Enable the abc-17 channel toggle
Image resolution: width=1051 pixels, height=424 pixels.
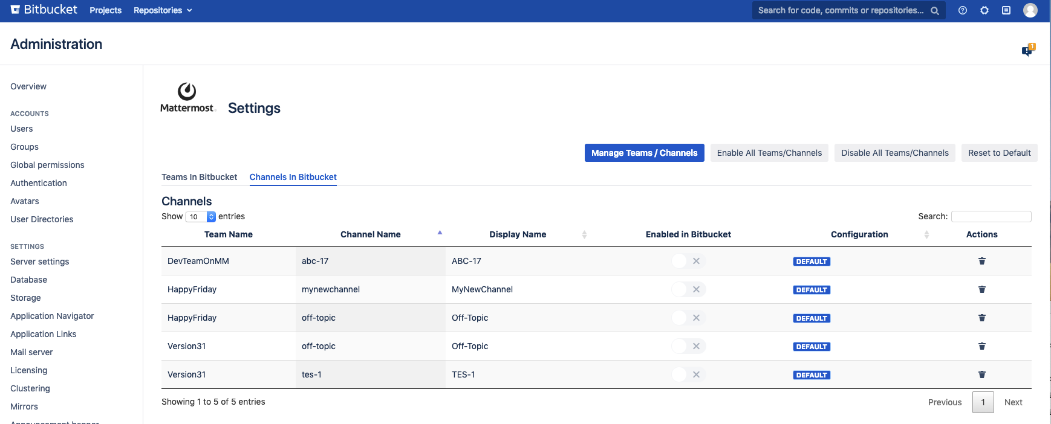click(688, 261)
